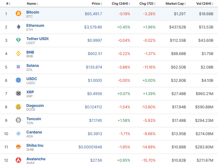Open the Solana link

[x=32, y=66]
